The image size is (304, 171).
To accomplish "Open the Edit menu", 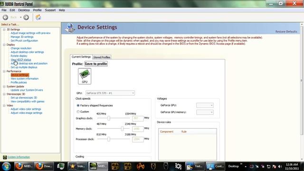I will (12, 10).
